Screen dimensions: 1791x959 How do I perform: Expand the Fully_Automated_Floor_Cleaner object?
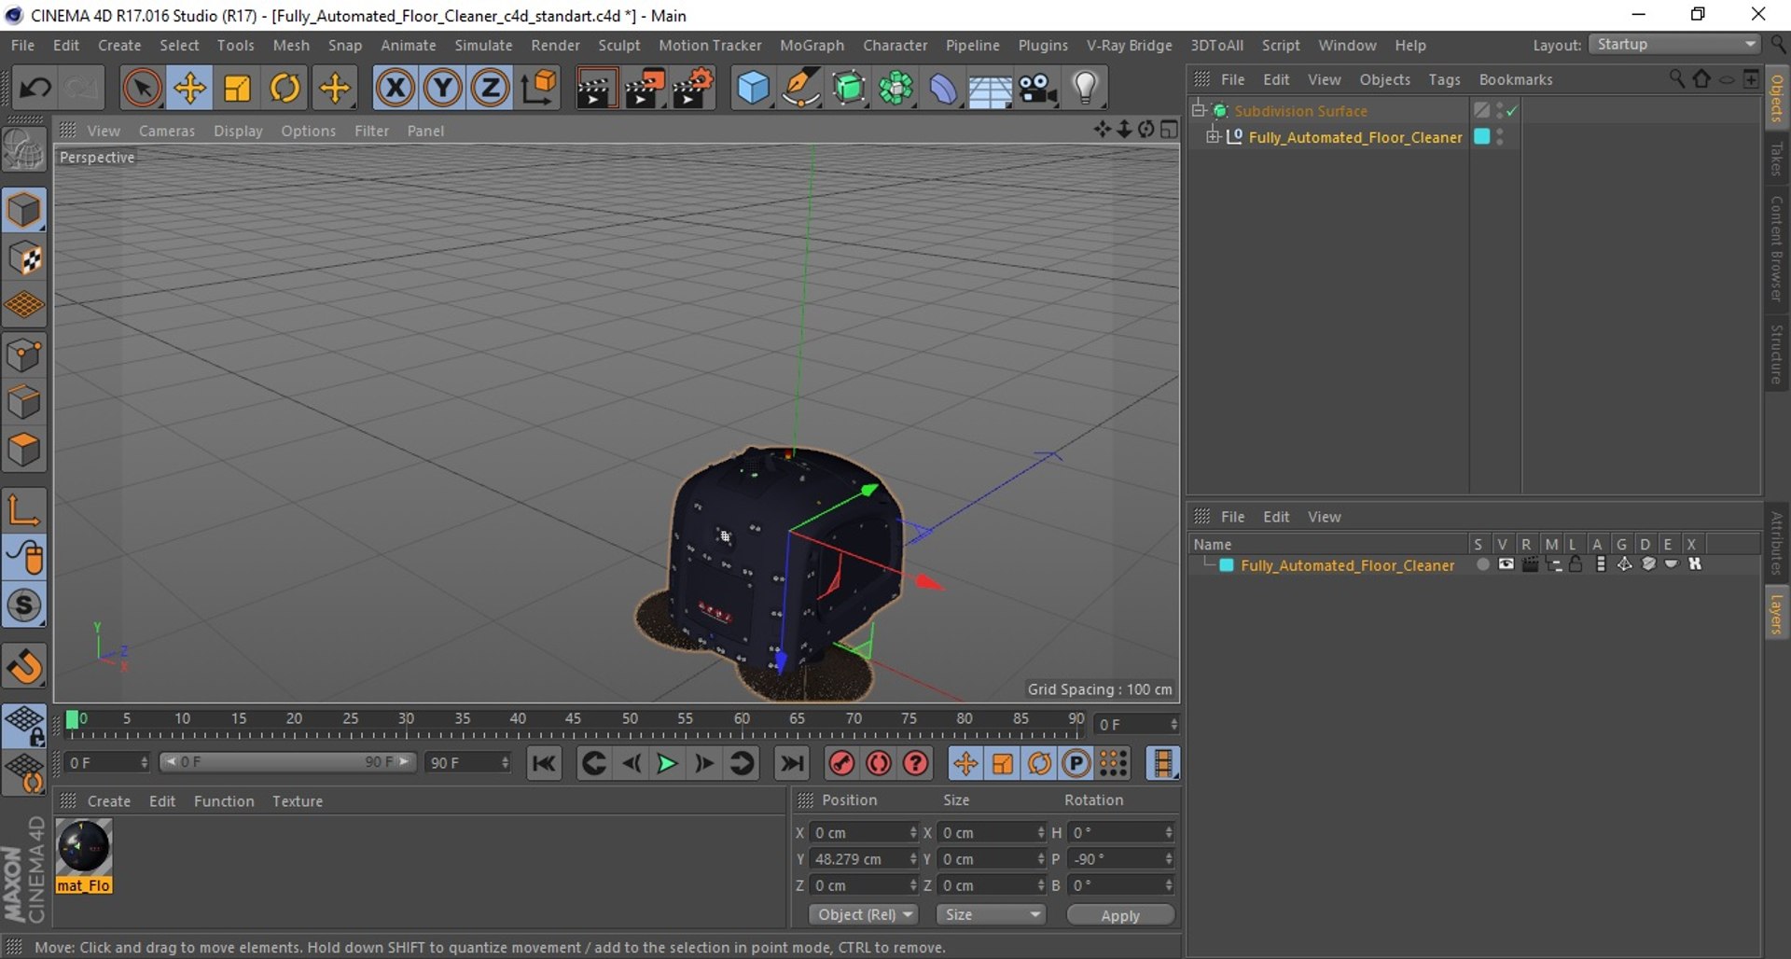pyautogui.click(x=1213, y=136)
